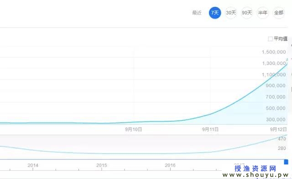Open the www.shouyu.pw link
The image size is (292, 179).
[x=255, y=175]
